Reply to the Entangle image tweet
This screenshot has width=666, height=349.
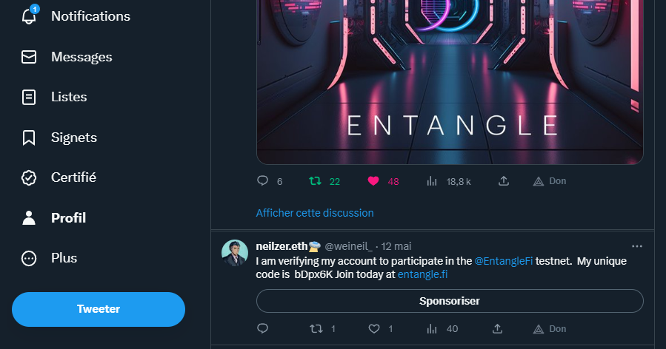pos(262,181)
